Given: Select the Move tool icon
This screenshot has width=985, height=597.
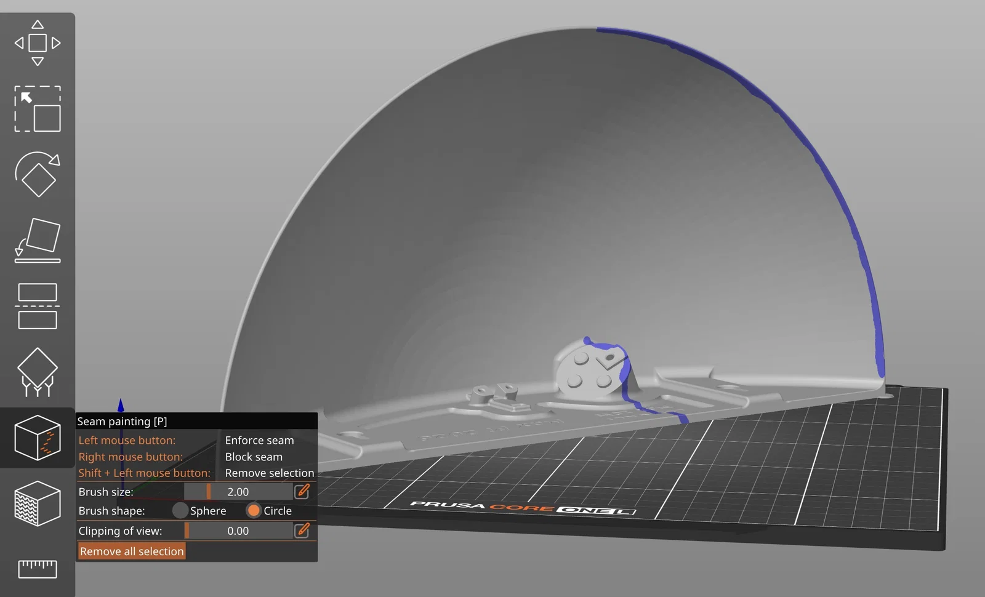Looking at the screenshot, I should pyautogui.click(x=38, y=43).
